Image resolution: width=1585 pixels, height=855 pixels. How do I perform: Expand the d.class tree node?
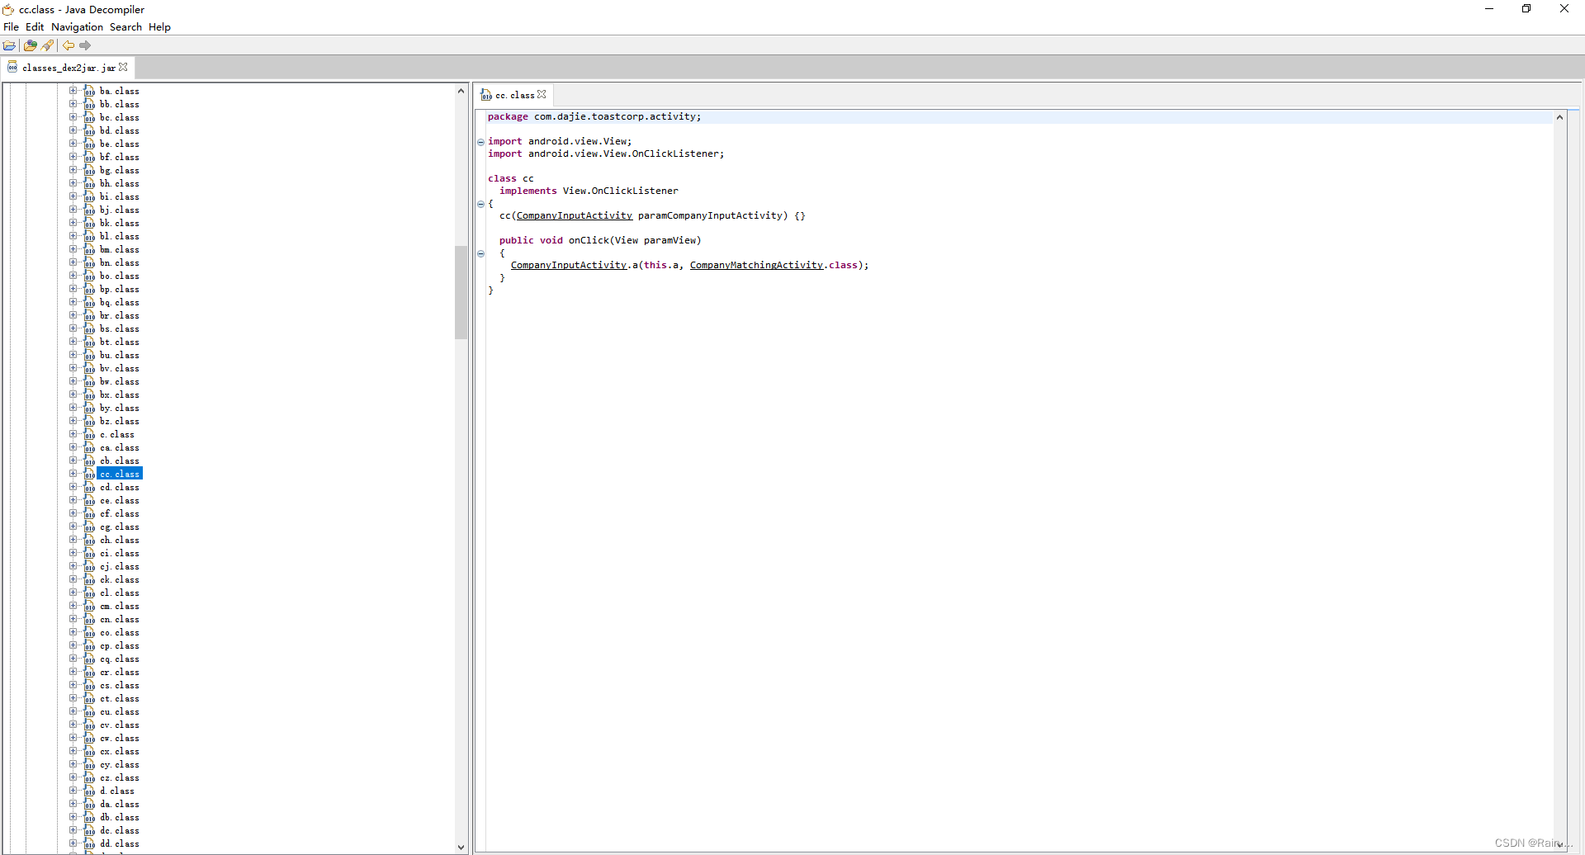(x=73, y=791)
